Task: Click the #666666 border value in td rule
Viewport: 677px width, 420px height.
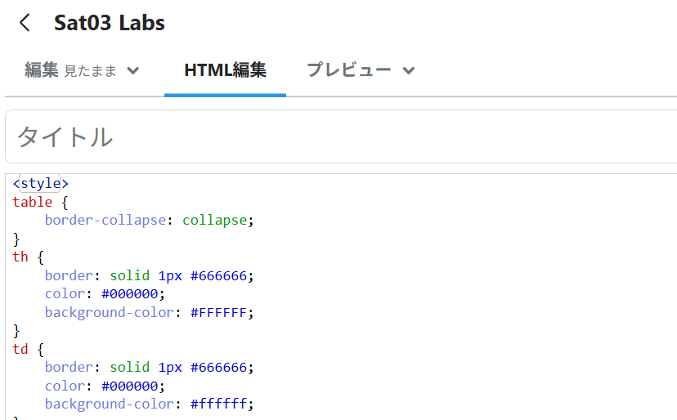Action: coord(218,368)
